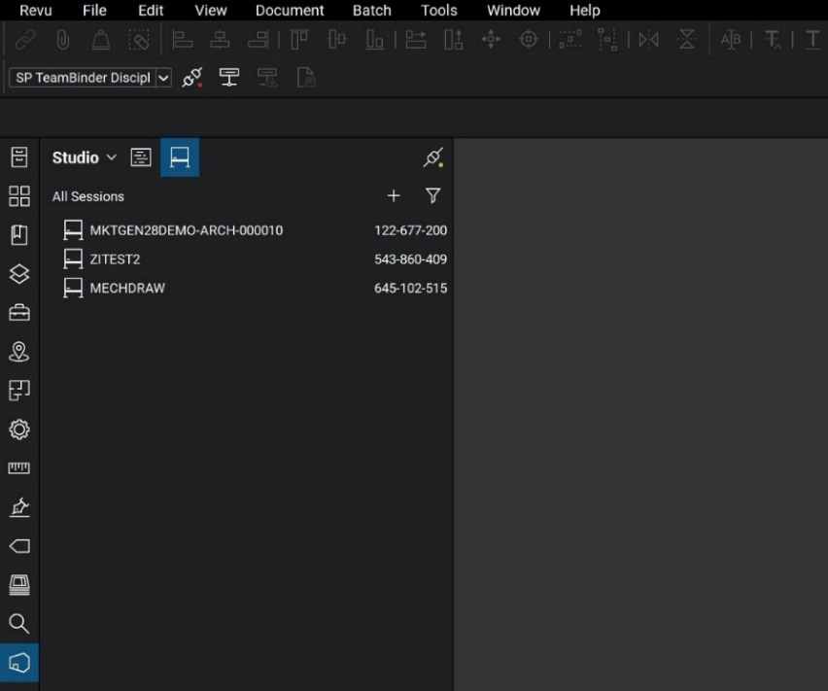Open the Properties panel gear icon
The width and height of the screenshot is (828, 691).
coord(19,430)
